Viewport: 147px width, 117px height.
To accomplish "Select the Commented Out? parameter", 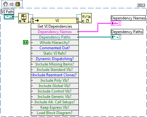I will [x=55, y=48].
